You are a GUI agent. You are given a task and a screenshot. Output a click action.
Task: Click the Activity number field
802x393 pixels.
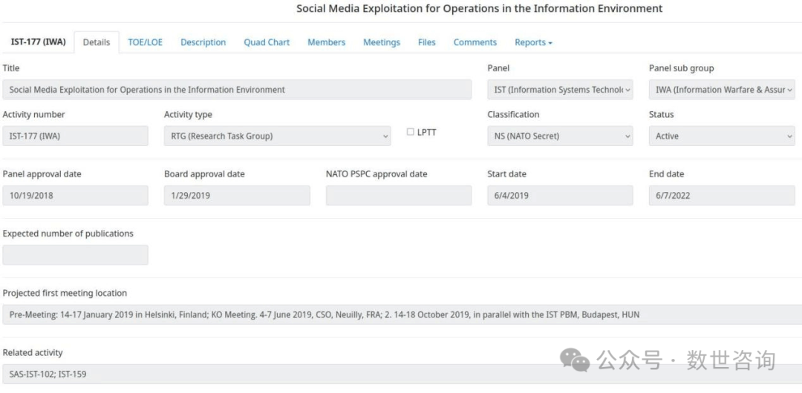tap(75, 136)
